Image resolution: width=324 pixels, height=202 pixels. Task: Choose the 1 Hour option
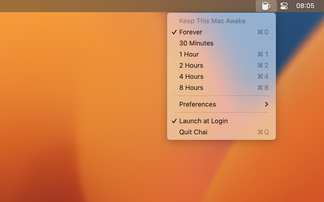point(221,54)
